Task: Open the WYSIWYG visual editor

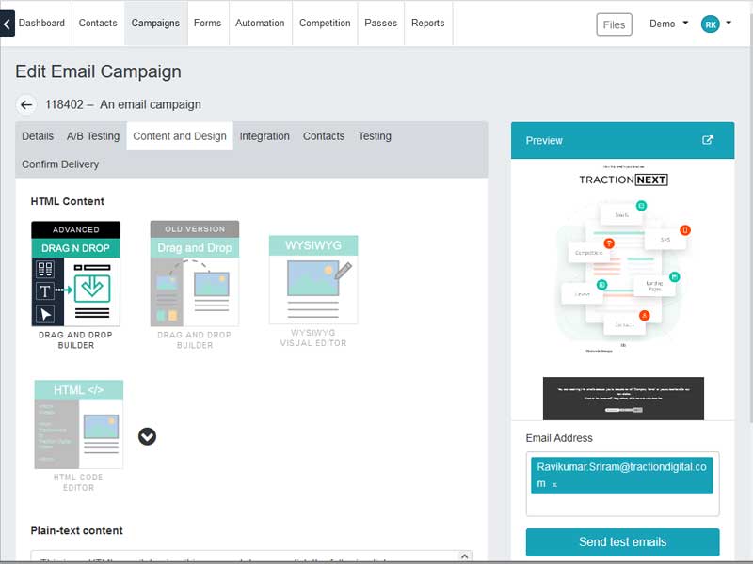Action: pos(312,280)
